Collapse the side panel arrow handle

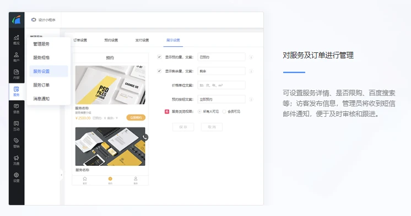click(62, 175)
